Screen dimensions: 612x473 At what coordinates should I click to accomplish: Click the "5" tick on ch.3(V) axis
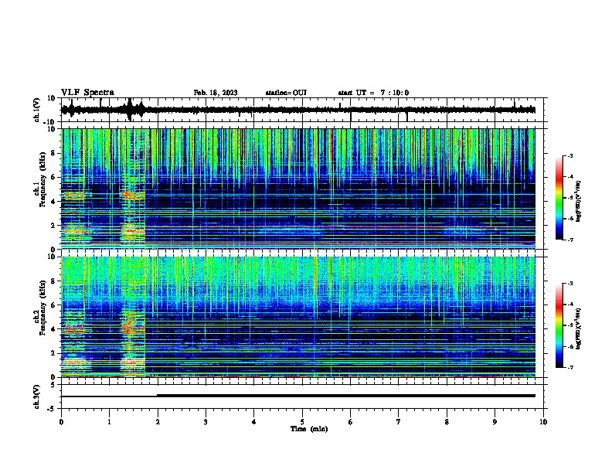pyautogui.click(x=53, y=385)
